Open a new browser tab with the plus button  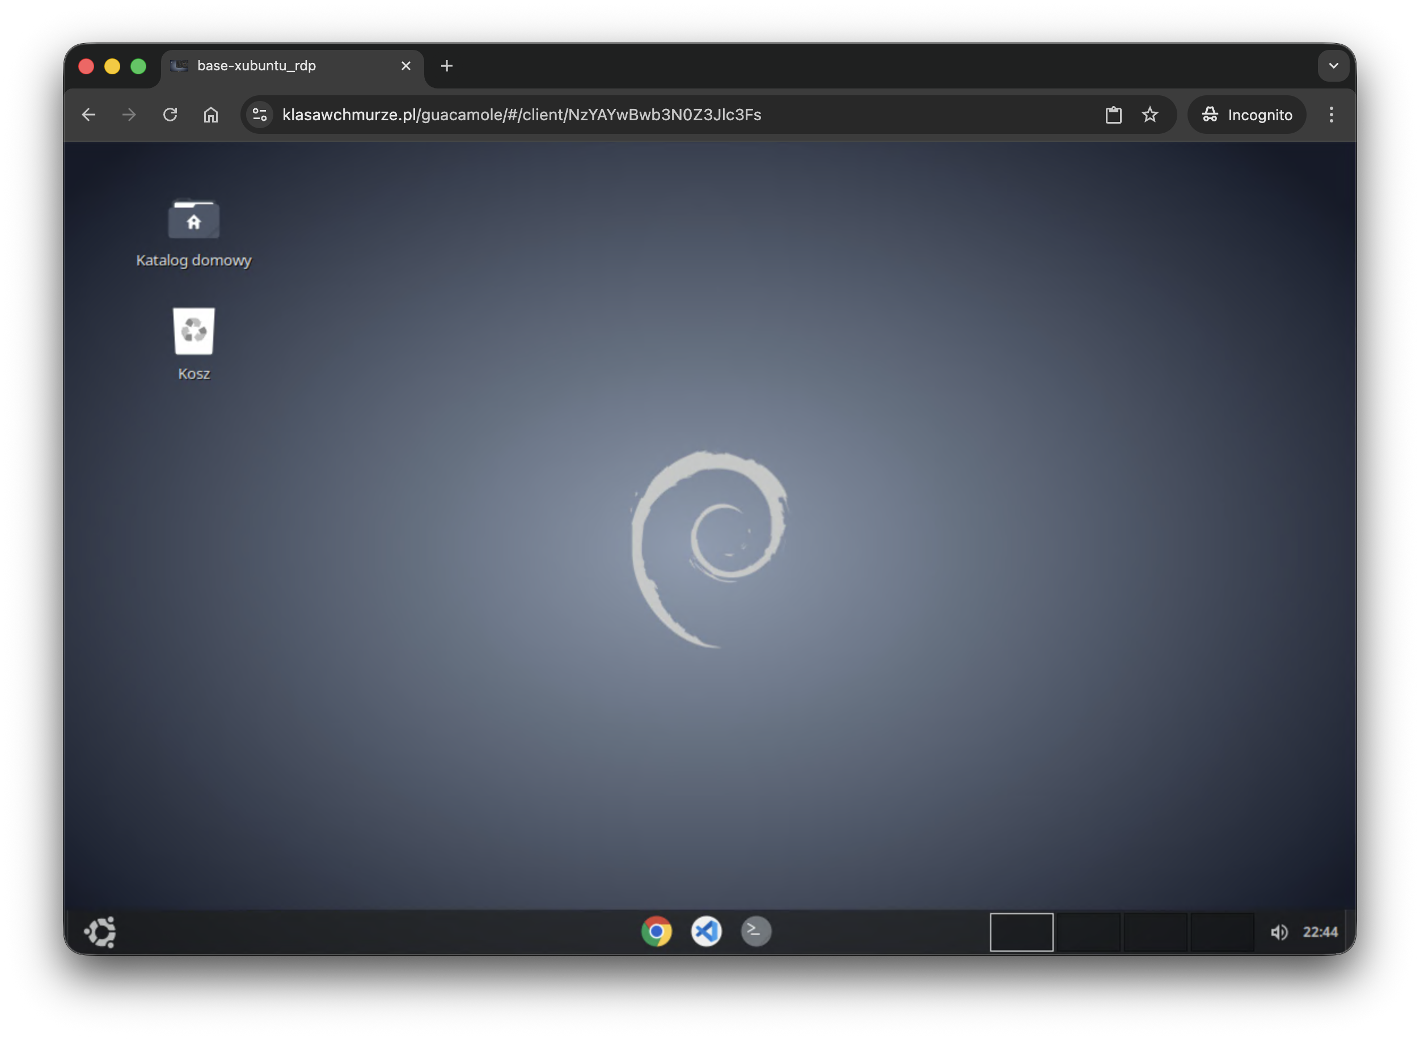click(446, 65)
